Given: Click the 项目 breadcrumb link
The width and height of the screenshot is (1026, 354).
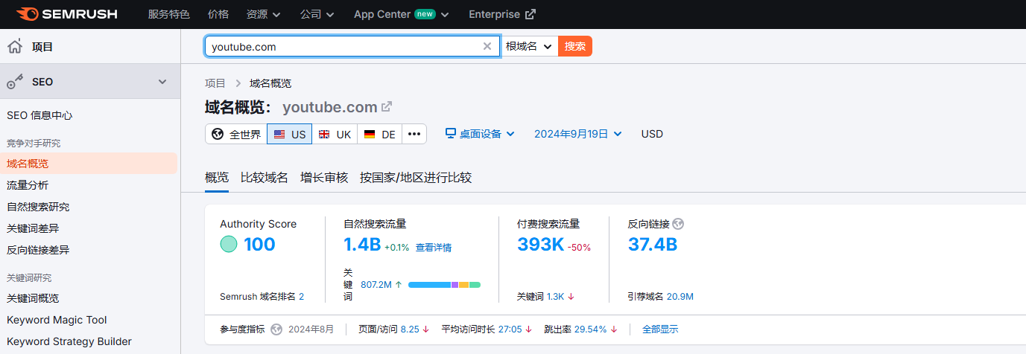Looking at the screenshot, I should tap(215, 83).
